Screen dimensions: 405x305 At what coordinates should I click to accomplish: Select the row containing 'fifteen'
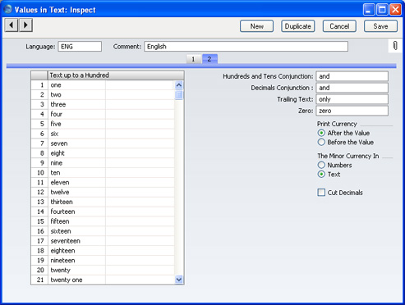click(103, 221)
